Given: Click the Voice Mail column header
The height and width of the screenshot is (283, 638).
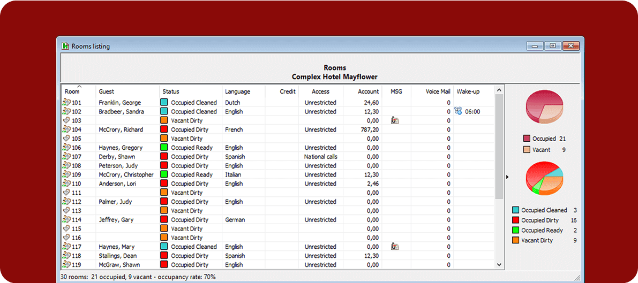Looking at the screenshot, I should 438,91.
